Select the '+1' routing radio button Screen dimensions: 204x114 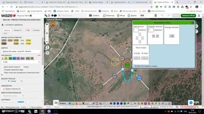tap(19, 81)
